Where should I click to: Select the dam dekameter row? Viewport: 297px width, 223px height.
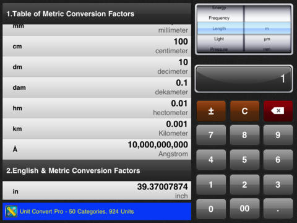(x=97, y=87)
